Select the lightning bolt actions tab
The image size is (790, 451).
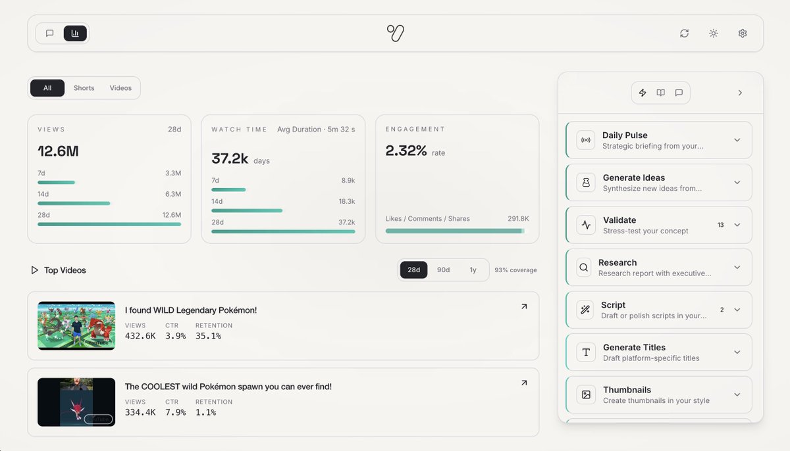[x=643, y=93]
